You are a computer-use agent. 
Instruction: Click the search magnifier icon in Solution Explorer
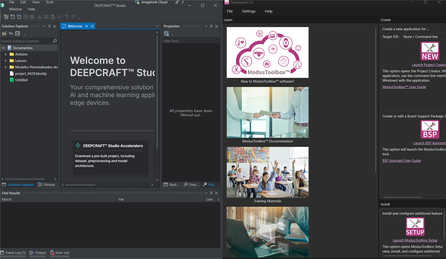pyautogui.click(x=55, y=41)
